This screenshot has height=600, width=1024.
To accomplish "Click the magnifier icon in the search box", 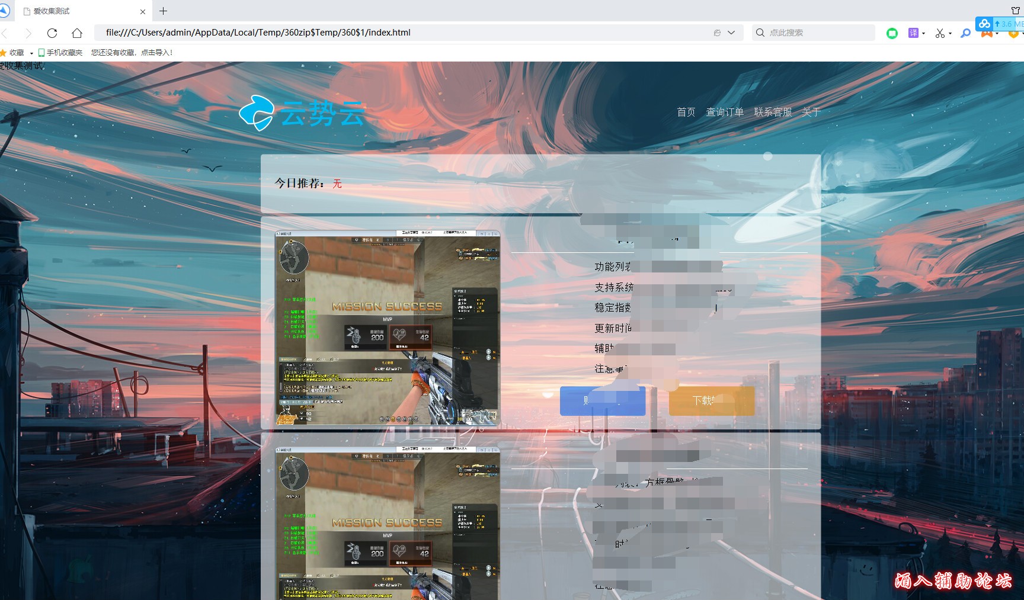I will point(760,33).
